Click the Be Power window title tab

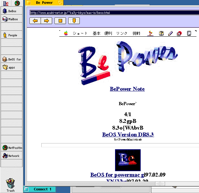[45, 3]
